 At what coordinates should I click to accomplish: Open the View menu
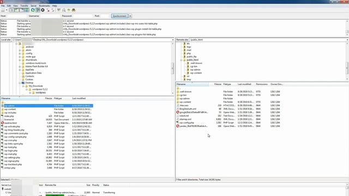(x=16, y=6)
